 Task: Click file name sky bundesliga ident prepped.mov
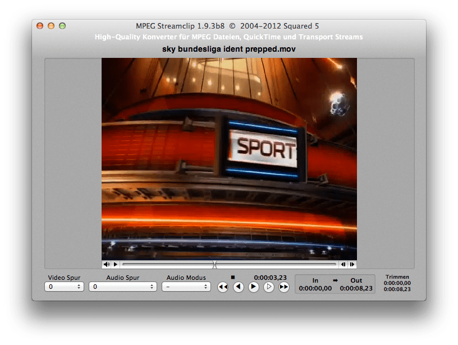229,49
